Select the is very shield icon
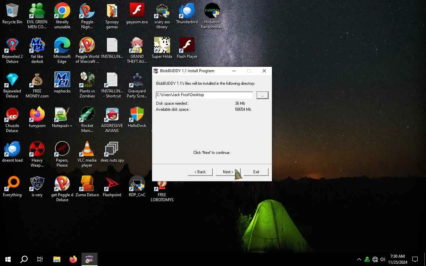 tap(37, 187)
